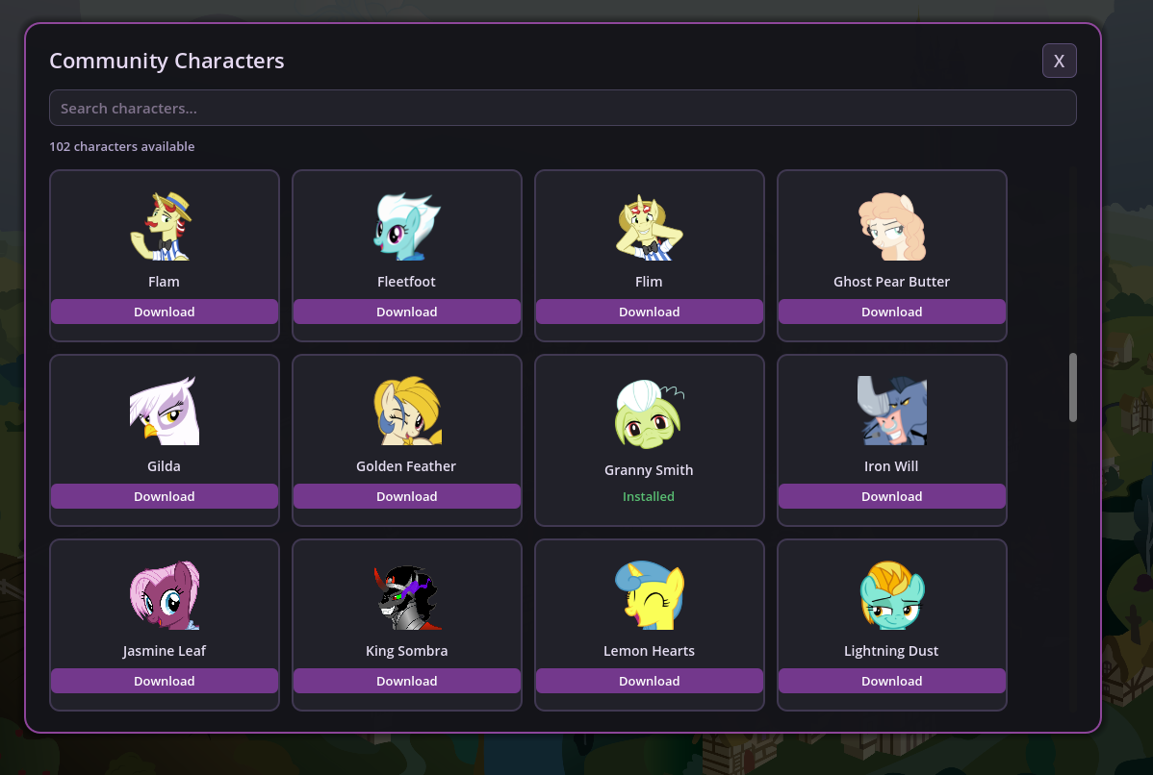Download the King Sombra character

pyautogui.click(x=407, y=680)
